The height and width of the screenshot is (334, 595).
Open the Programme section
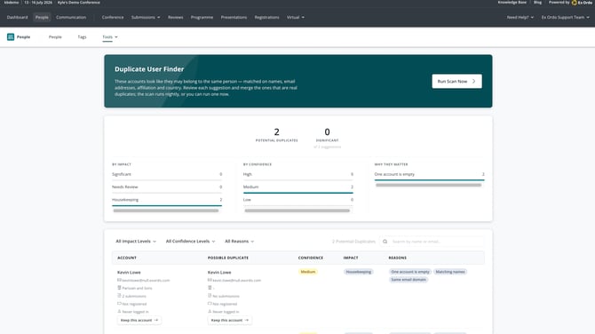(x=202, y=17)
